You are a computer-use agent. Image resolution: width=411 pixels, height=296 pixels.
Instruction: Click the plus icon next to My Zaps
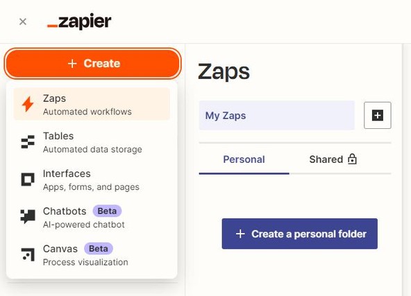point(378,115)
